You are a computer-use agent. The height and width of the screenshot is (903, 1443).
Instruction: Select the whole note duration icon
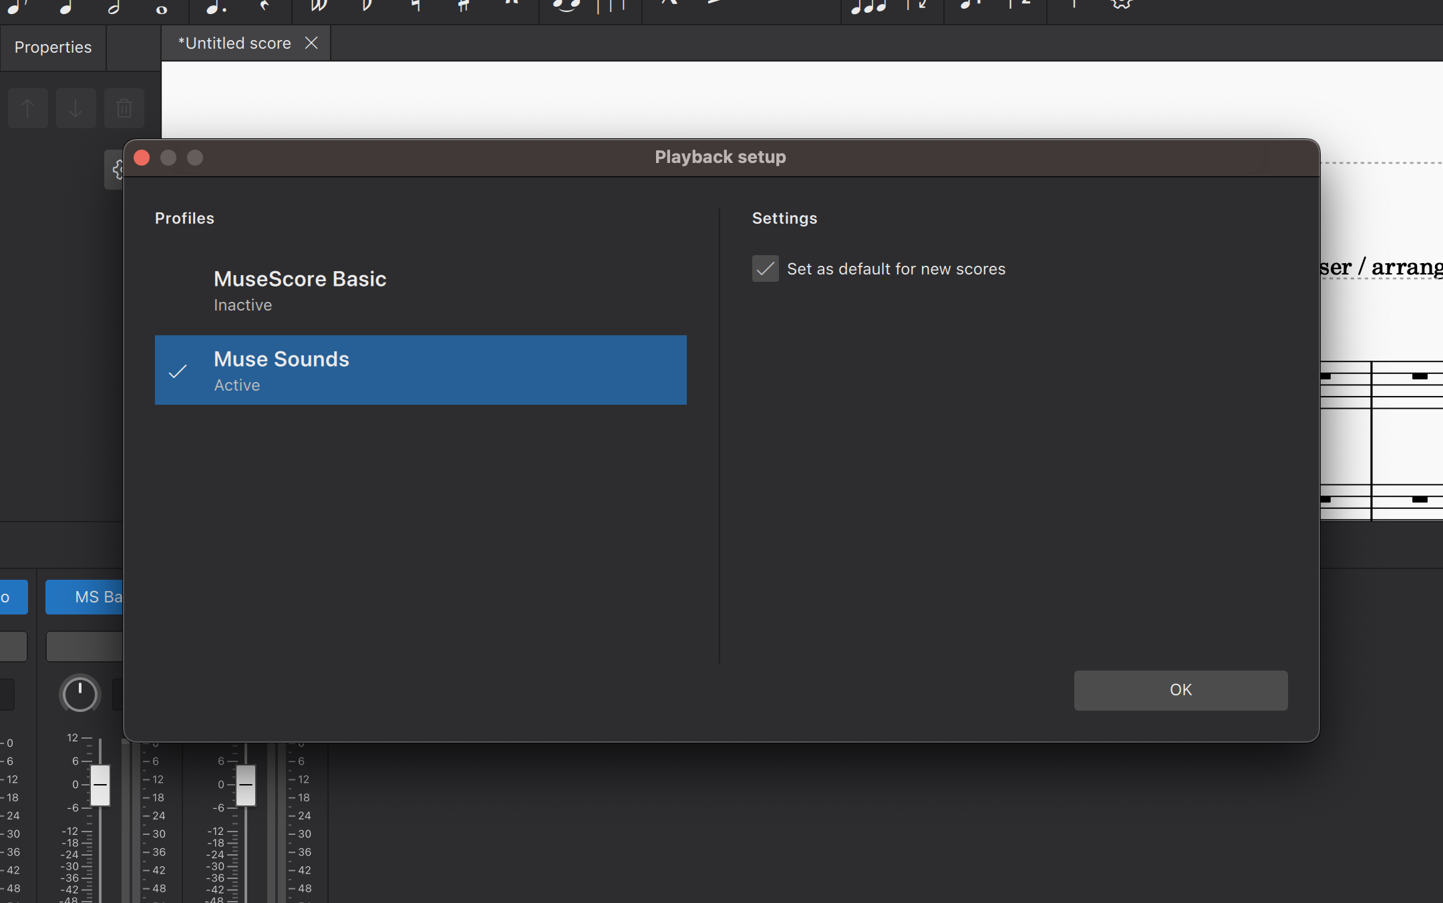pos(161,9)
